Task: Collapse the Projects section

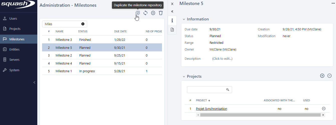Action: (x=184, y=76)
